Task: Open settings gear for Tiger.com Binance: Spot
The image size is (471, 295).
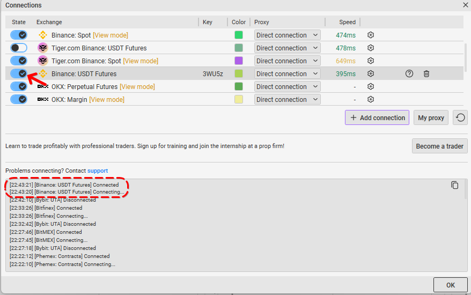Action: pyautogui.click(x=371, y=61)
